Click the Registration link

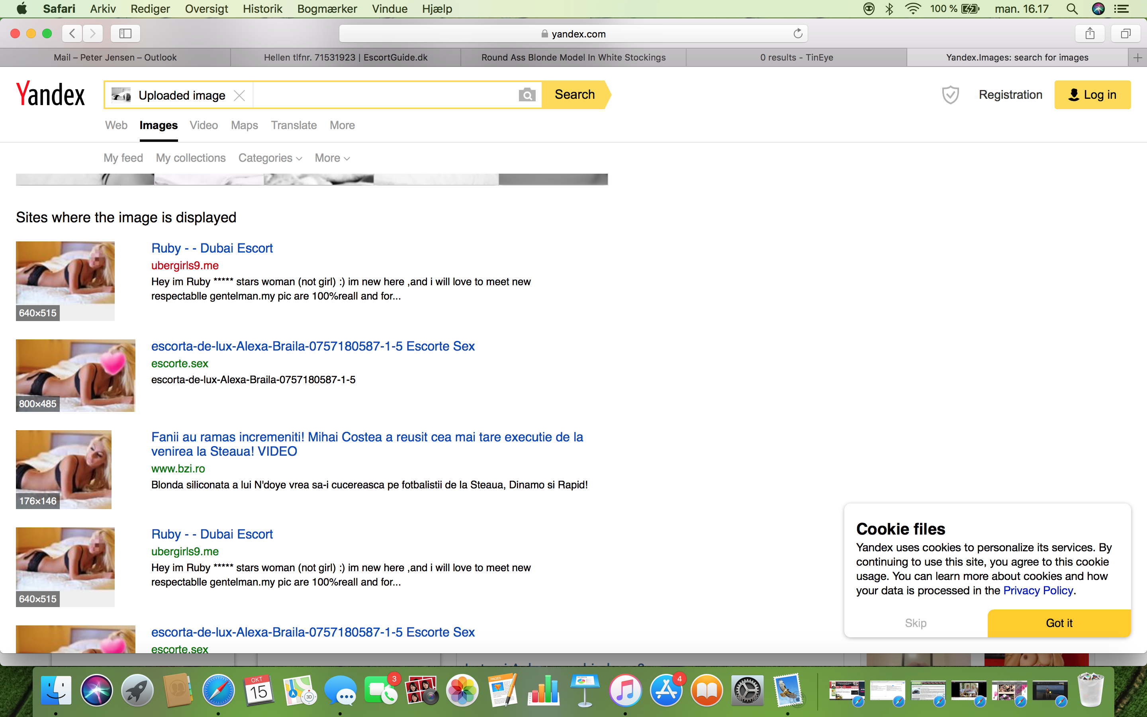[x=1010, y=95]
